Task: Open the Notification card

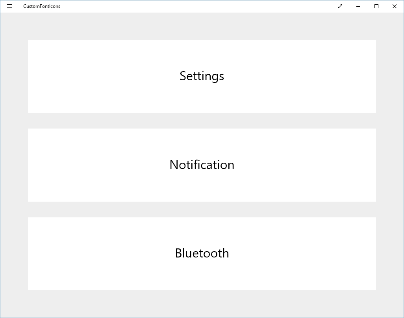Action: [202, 165]
